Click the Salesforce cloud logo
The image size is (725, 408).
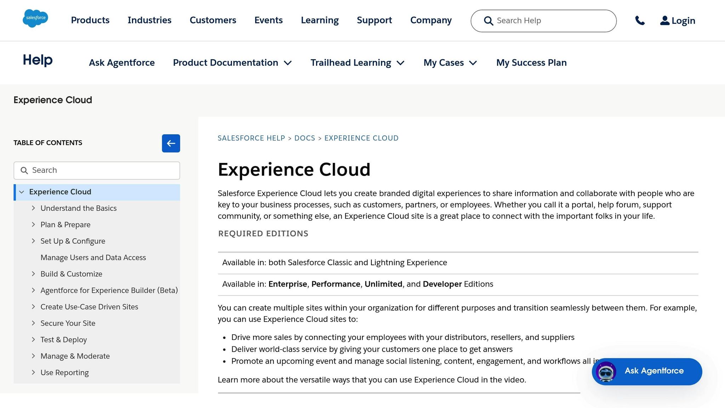[x=35, y=18]
